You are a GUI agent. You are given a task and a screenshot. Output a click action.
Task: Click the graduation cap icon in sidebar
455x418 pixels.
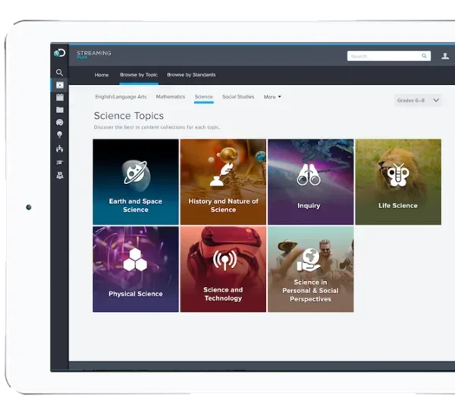(x=60, y=162)
